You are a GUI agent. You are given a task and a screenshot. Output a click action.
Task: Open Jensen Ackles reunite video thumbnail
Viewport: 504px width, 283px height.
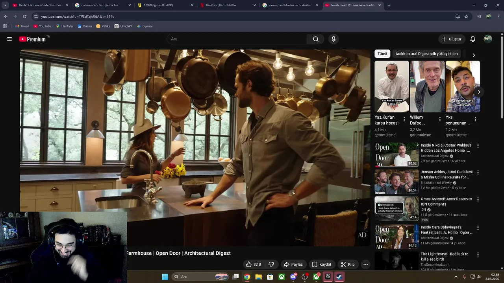coord(396,182)
